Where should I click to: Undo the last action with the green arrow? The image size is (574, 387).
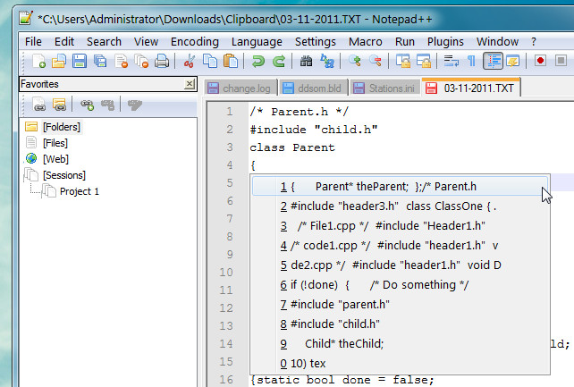(x=258, y=61)
